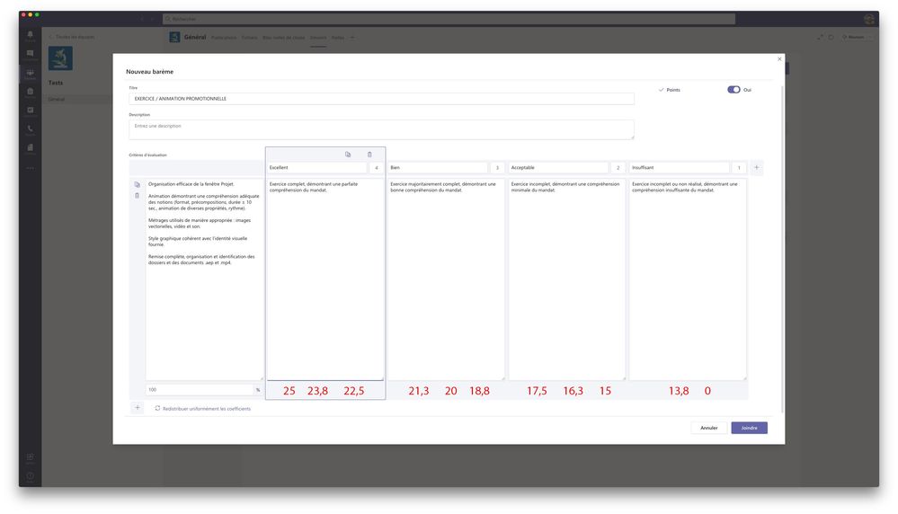Click the Acceptable level name field
This screenshot has width=898, height=514.
(558, 168)
